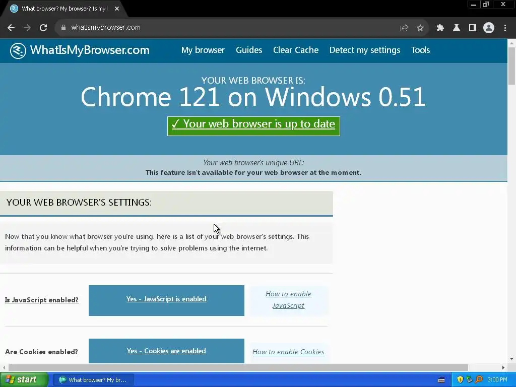Viewport: 516px width, 387px height.
Task: Close the WhatIsMyBrowser tab
Action: pyautogui.click(x=117, y=9)
